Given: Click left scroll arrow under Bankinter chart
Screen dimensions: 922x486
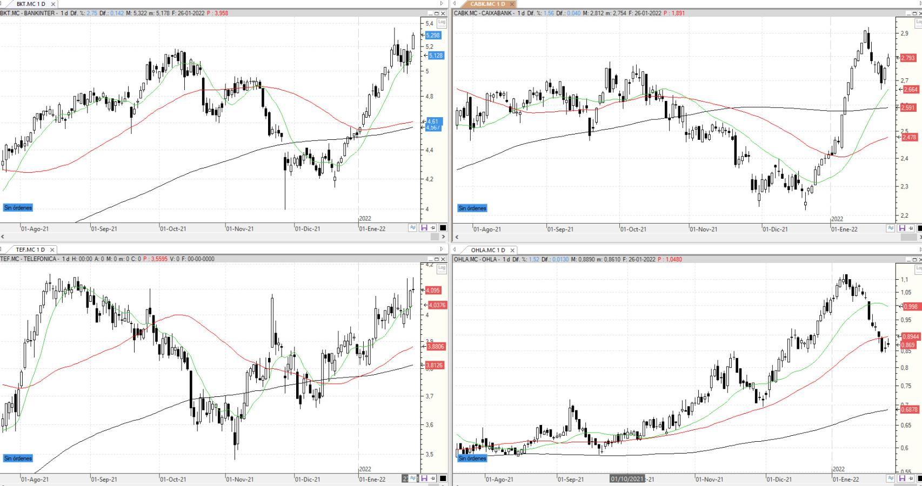Looking at the screenshot, I should pyautogui.click(x=3, y=237).
